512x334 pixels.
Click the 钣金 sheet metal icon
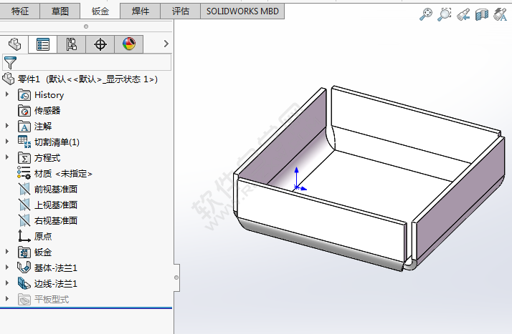click(24, 252)
